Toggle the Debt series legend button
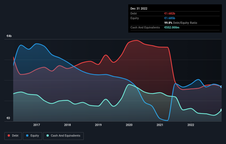Image resolution: width=226 pixels, height=144 pixels. pyautogui.click(x=13, y=136)
